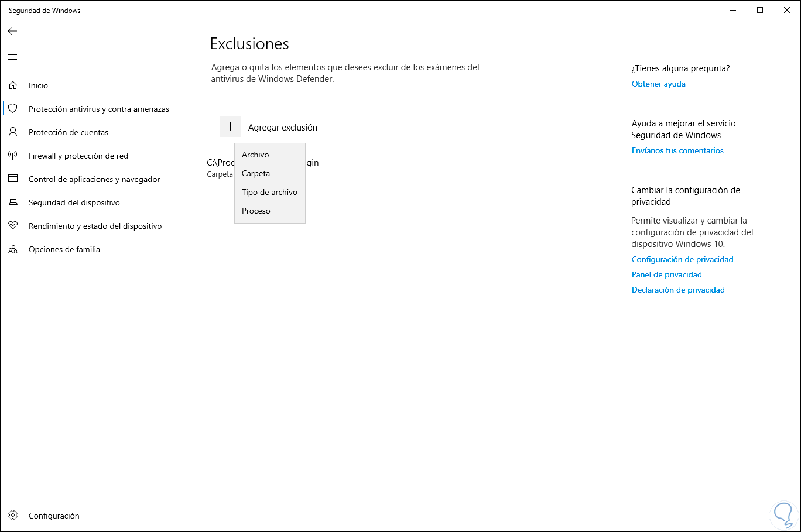
Task: Open the hamburger navigation menu
Action: coord(12,57)
